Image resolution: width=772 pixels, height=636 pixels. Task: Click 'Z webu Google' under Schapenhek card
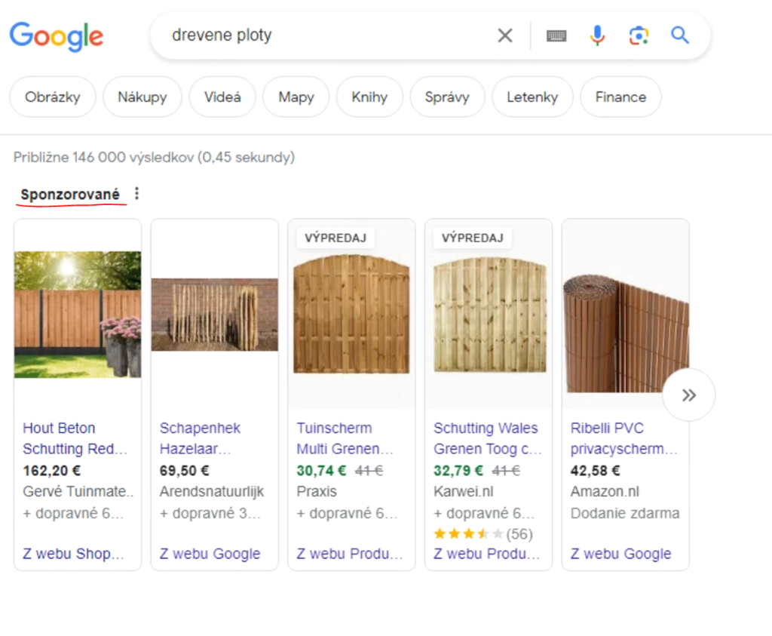pos(210,554)
